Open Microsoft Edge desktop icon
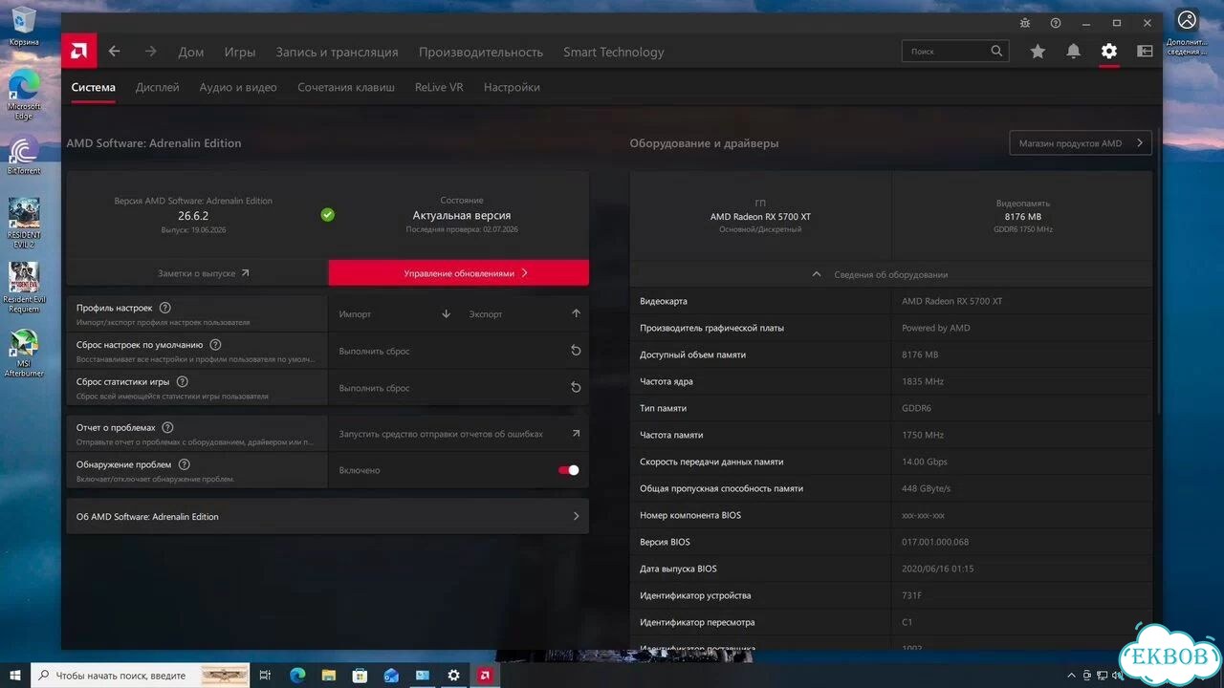The image size is (1224, 688). coord(24,94)
